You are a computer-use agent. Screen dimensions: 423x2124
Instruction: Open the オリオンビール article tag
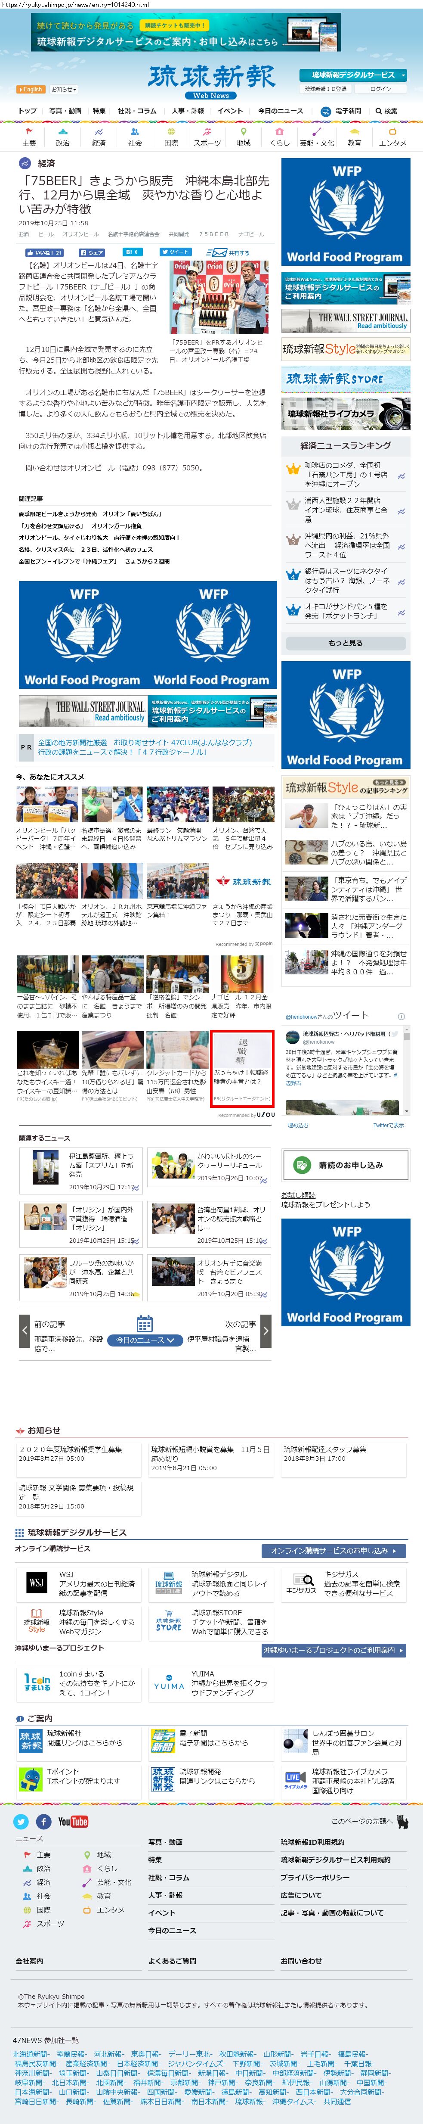click(x=80, y=234)
